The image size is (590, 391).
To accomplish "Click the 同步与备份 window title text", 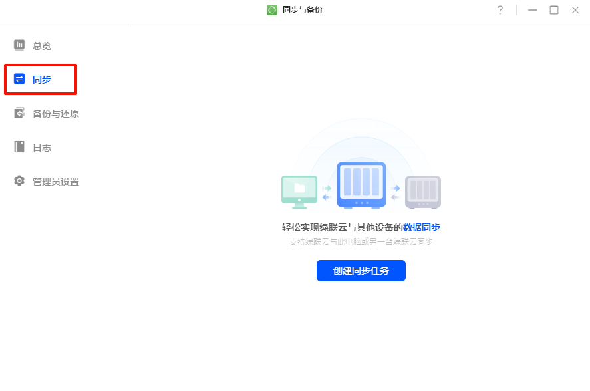I will (x=303, y=10).
